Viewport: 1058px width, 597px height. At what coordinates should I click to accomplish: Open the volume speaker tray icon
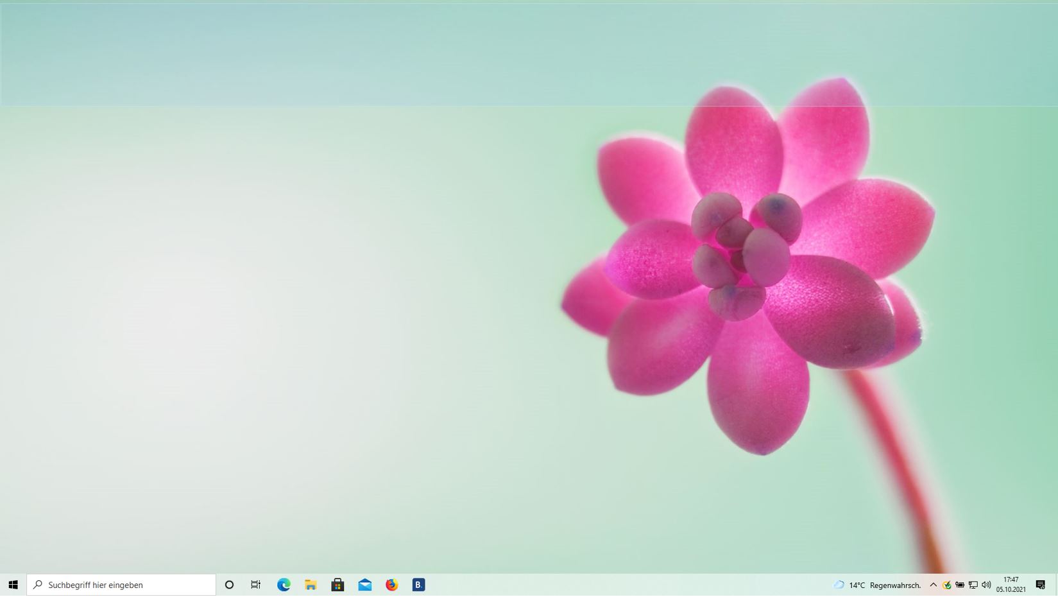pos(986,585)
